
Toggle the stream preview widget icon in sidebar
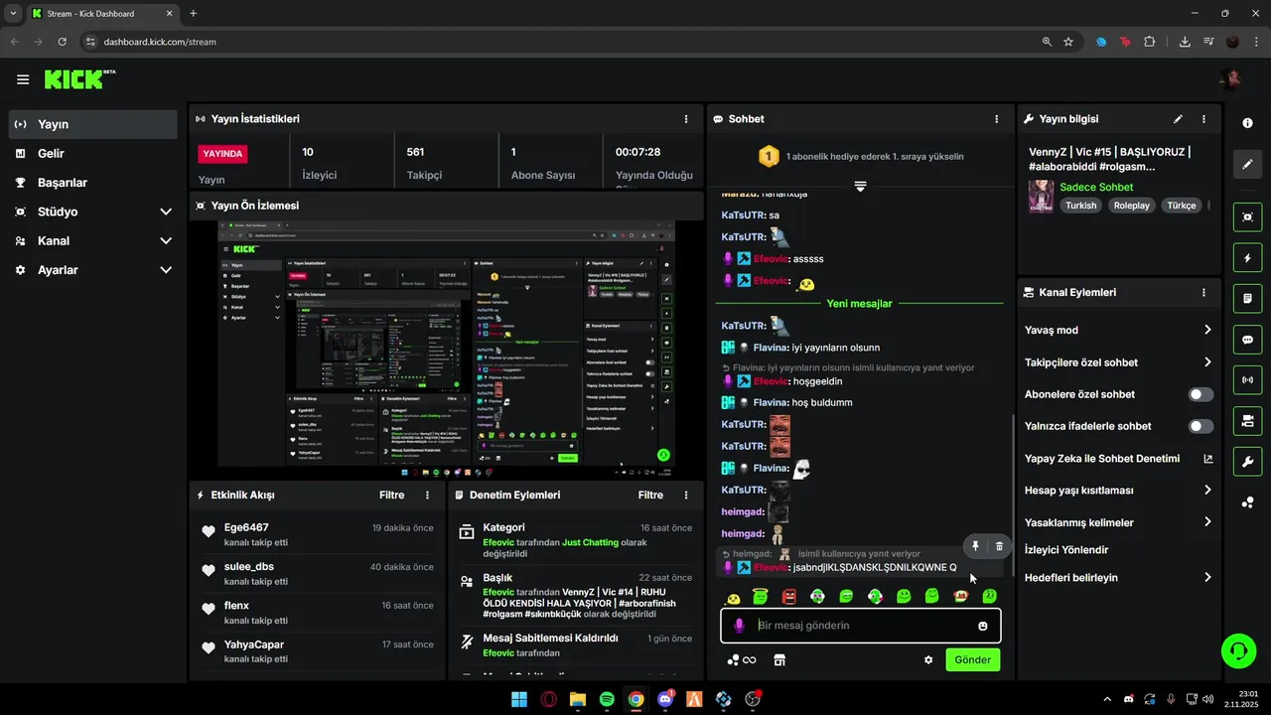[1247, 216]
